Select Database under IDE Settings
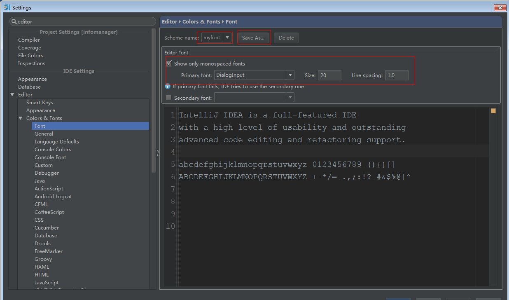Image resolution: width=509 pixels, height=300 pixels. coord(29,87)
